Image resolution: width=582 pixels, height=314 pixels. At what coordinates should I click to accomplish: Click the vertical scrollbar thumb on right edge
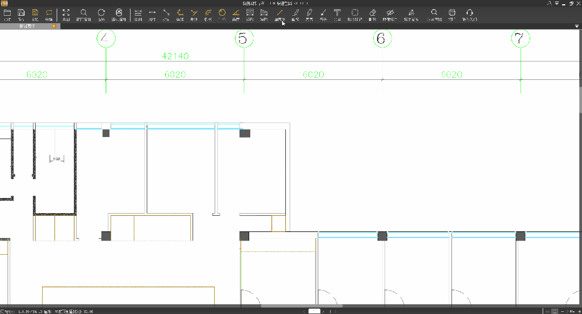point(580,99)
